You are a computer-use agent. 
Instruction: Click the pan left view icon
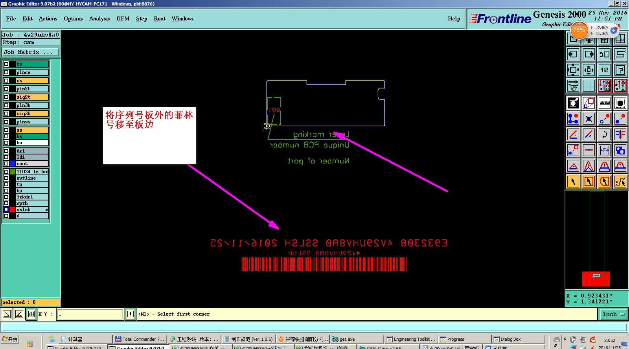[573, 54]
